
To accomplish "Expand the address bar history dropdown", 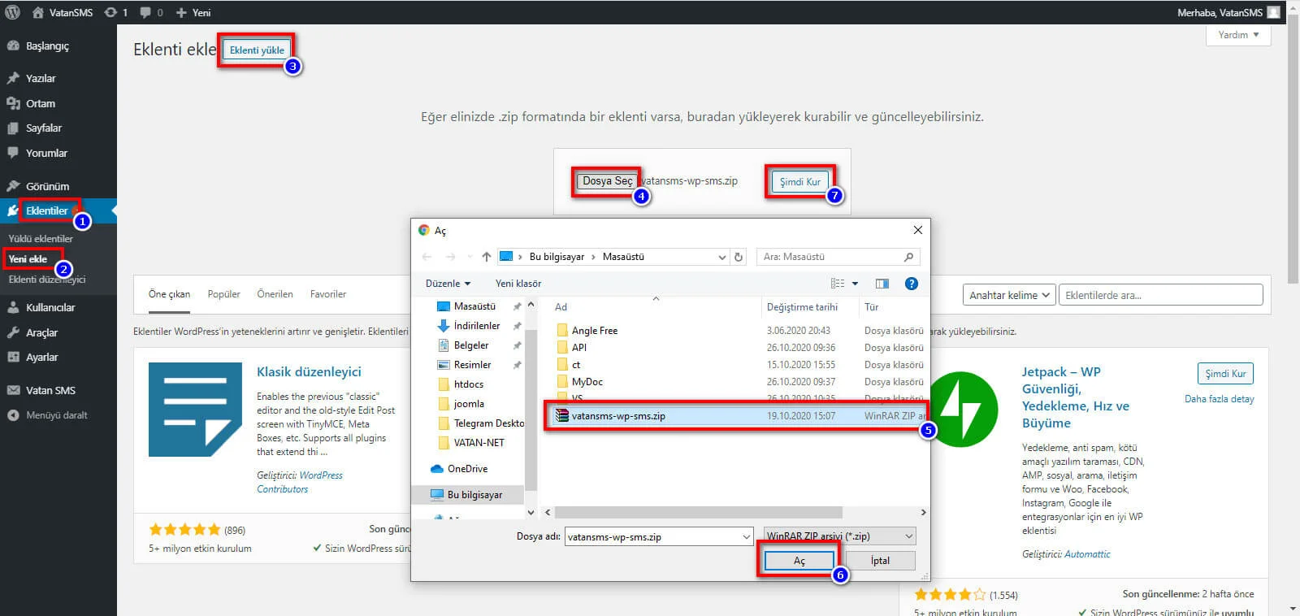I will (721, 257).
